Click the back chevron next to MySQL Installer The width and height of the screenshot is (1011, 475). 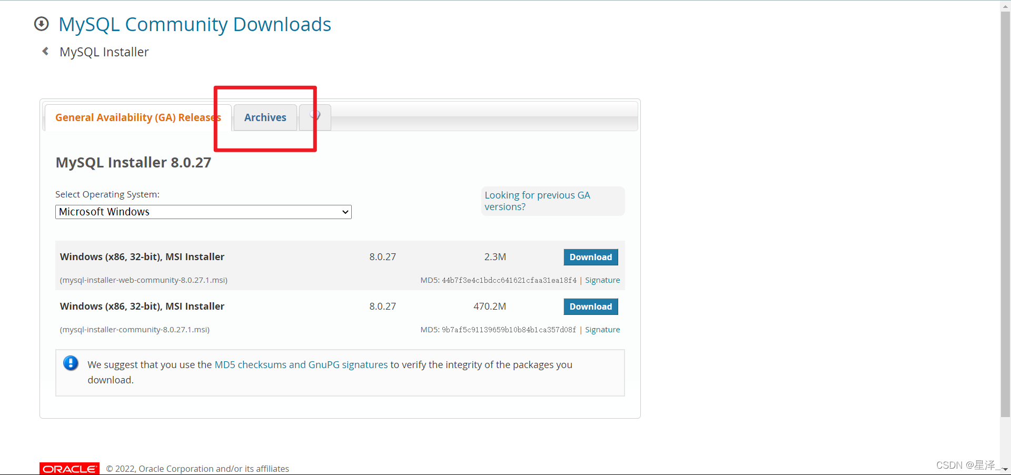tap(45, 51)
